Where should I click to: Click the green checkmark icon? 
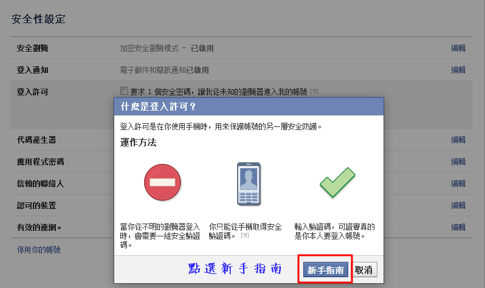337,182
